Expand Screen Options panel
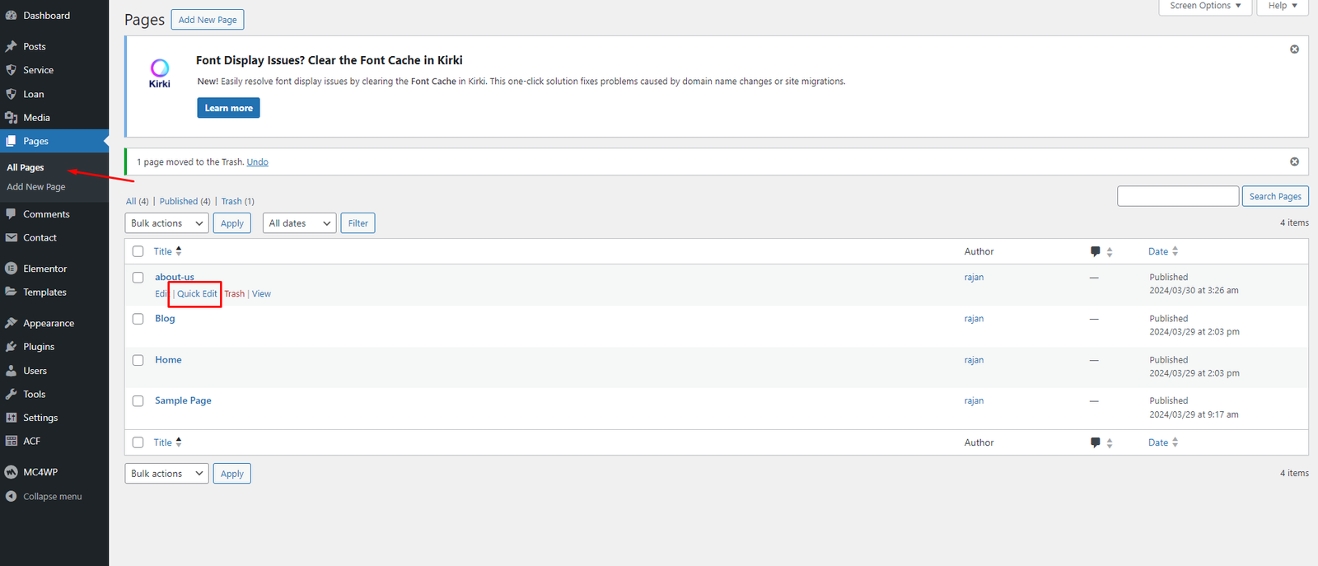Viewport: 1318px width, 566px height. click(x=1204, y=6)
